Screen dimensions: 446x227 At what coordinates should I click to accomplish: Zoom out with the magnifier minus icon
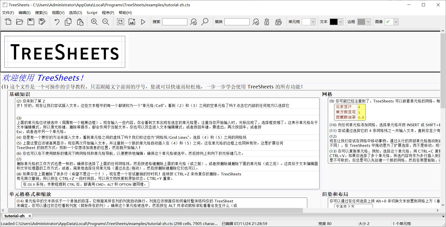[x=106, y=22]
